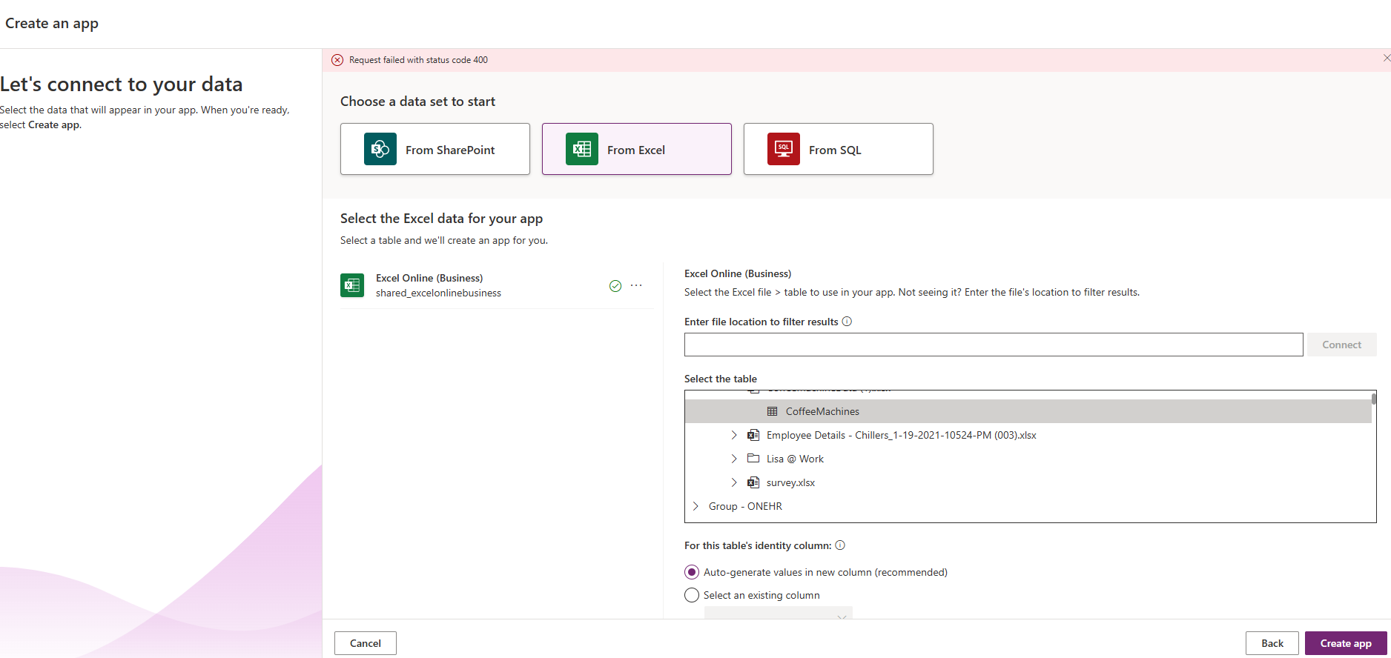Screen dimensions: 1391x658
Task: Click the Excel Online connection icon
Action: (352, 285)
